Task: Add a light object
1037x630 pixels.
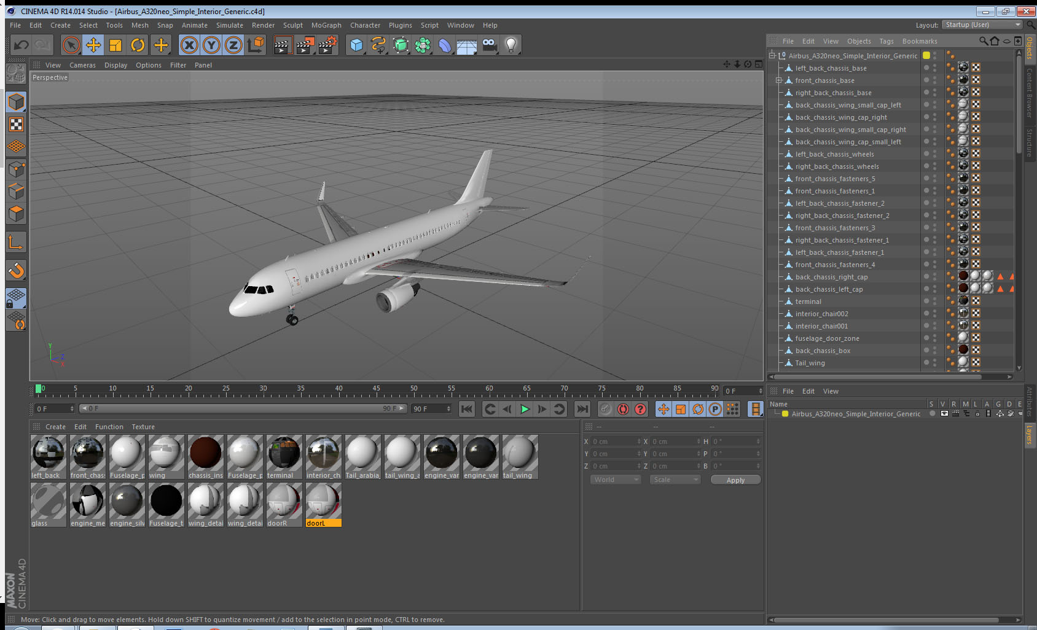Action: (511, 45)
